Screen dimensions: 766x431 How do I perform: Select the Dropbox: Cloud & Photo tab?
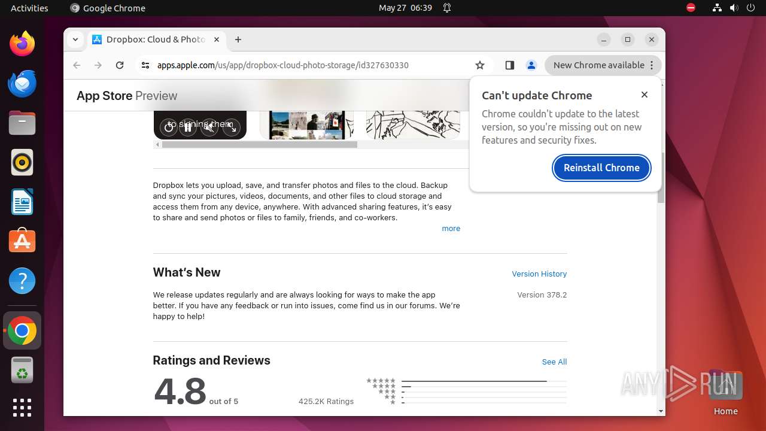pyautogui.click(x=156, y=40)
